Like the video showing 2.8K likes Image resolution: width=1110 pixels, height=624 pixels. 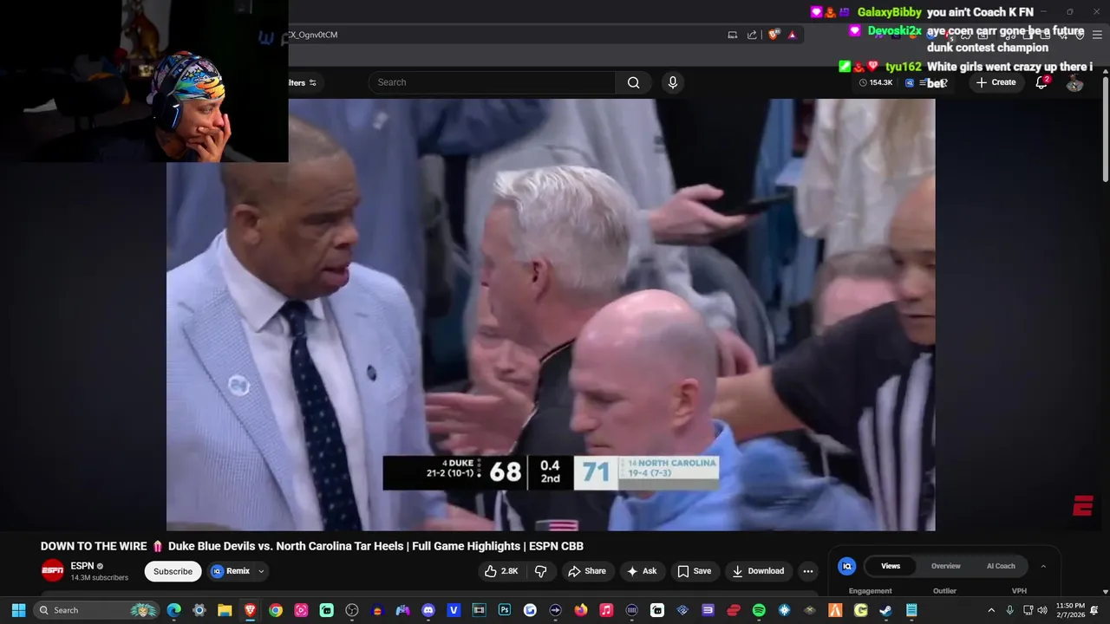click(x=501, y=571)
